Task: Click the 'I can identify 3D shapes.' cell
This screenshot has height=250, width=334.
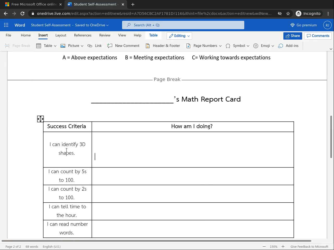Action: click(68, 149)
